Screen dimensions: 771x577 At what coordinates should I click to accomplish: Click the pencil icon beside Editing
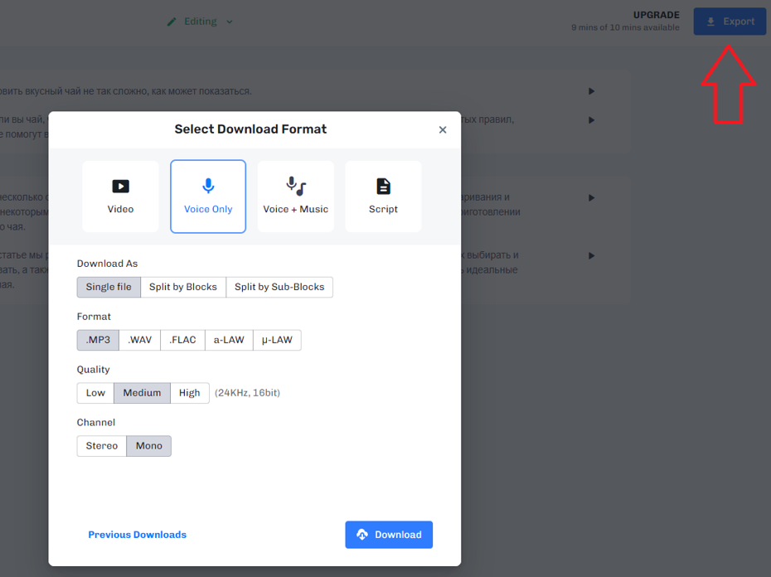[x=172, y=22]
